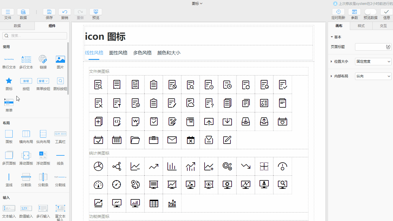This screenshot has height=221, width=393.
Task: Click the Save (保存) toolbar icon
Action: 49,12
